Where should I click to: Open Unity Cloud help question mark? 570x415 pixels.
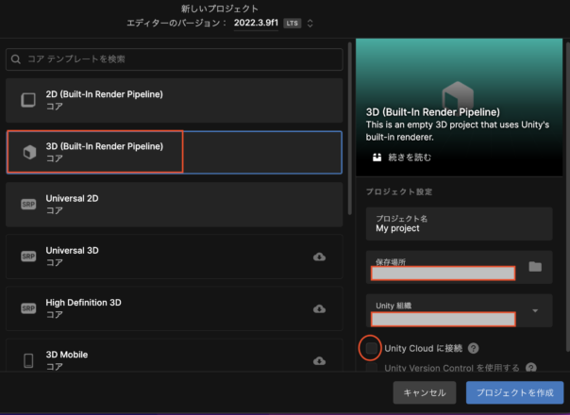pyautogui.click(x=473, y=348)
